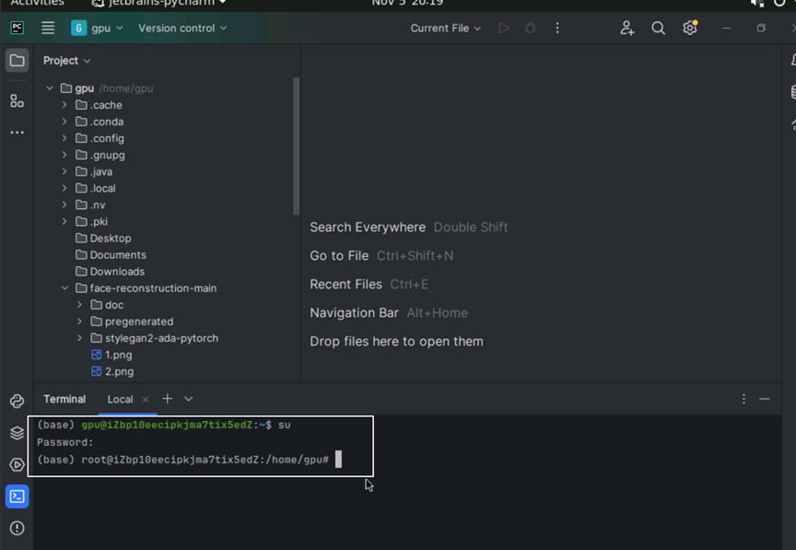Viewport: 796px width, 550px height.
Task: Open the Project view mode dropdown
Action: pyautogui.click(x=66, y=61)
